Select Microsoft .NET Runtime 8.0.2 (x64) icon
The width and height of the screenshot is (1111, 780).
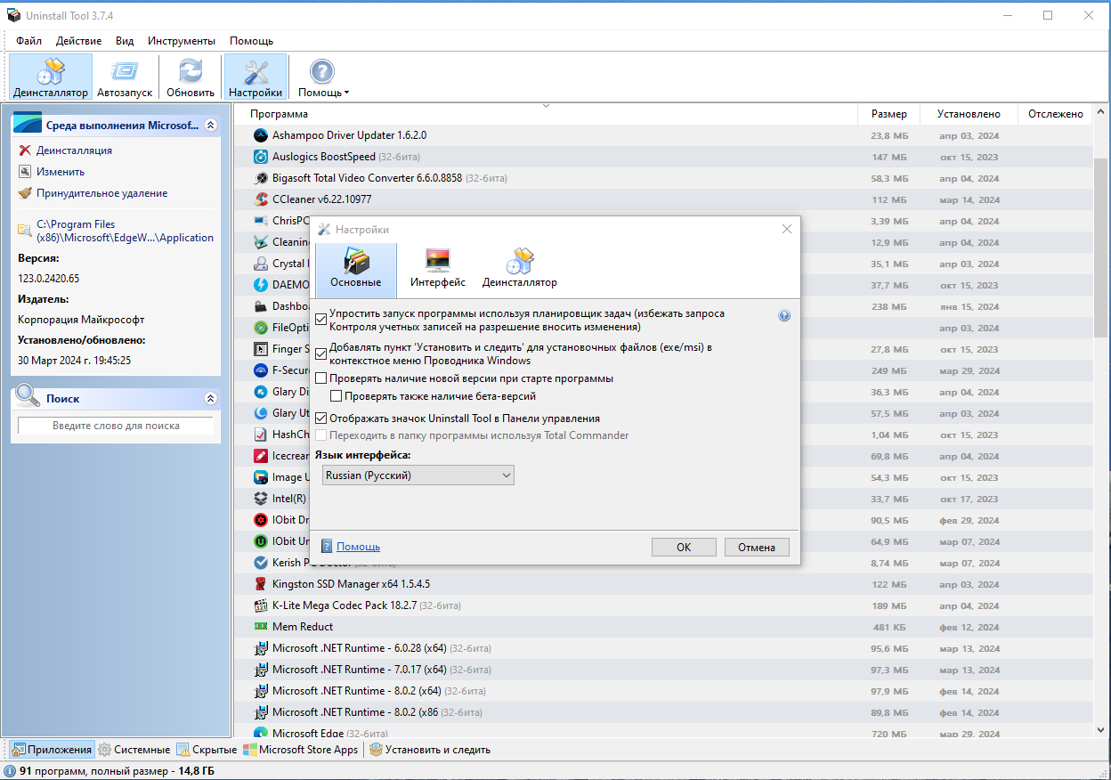[x=261, y=691]
